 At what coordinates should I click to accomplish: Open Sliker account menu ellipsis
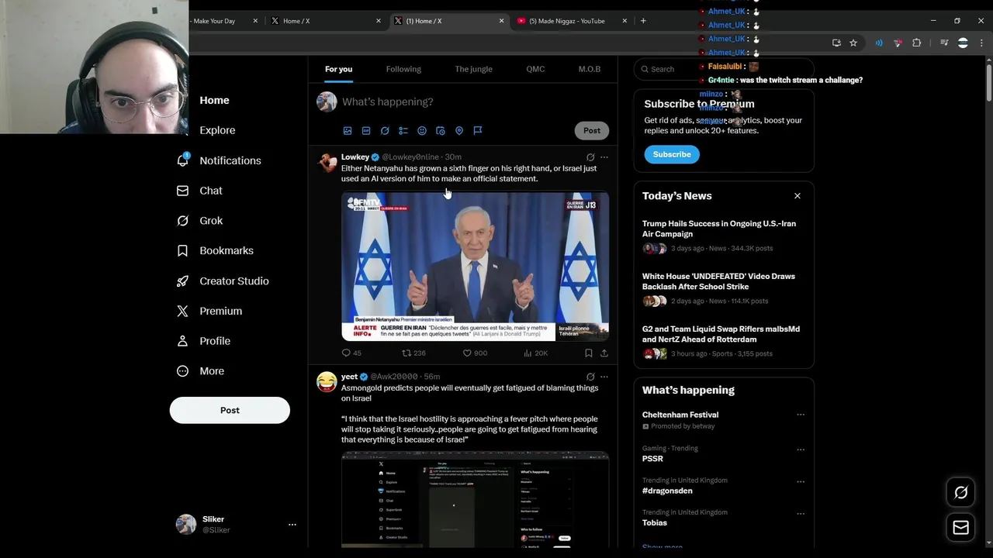tap(292, 525)
